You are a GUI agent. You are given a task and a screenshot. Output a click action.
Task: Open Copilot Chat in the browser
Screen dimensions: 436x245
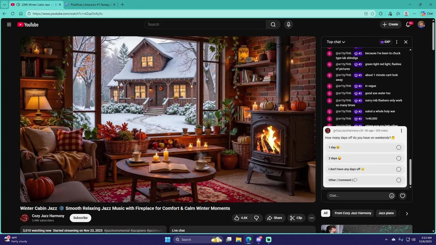tap(426, 14)
